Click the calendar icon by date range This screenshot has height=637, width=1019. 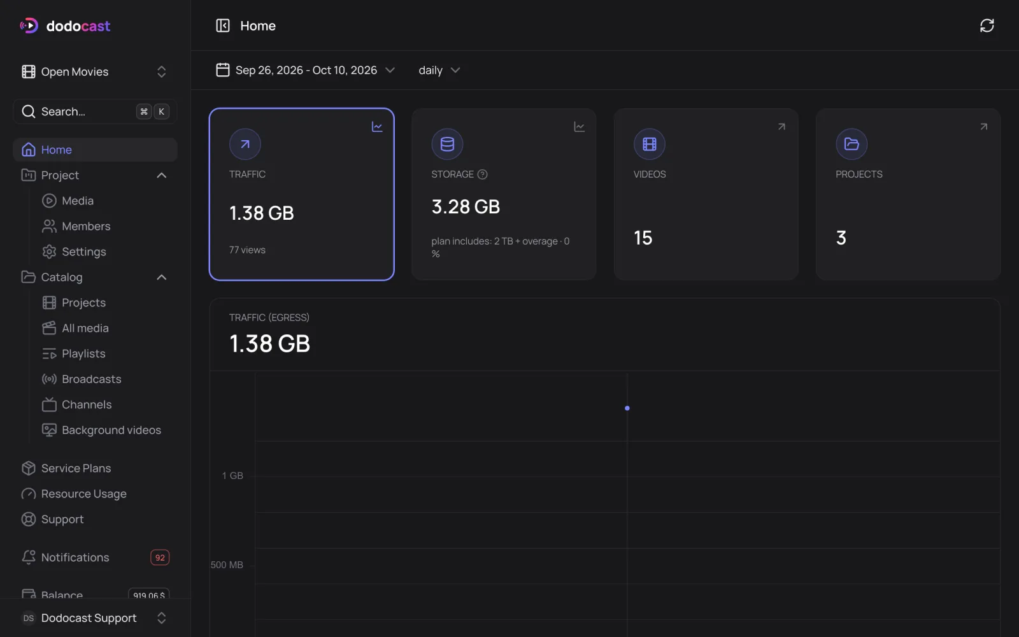tap(223, 70)
